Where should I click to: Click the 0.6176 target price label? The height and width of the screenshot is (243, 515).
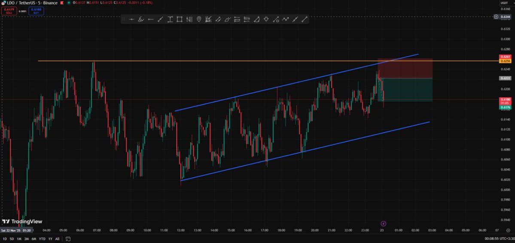point(504,107)
